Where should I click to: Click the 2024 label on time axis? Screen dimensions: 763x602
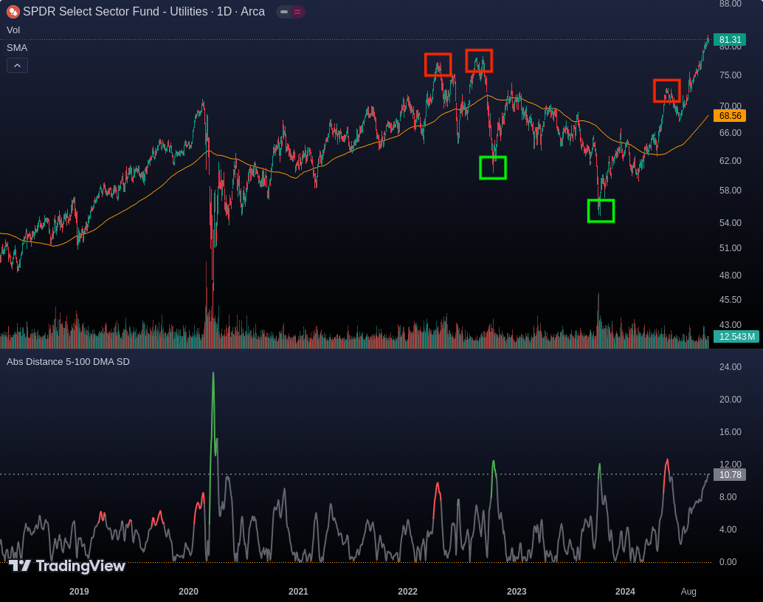click(625, 591)
